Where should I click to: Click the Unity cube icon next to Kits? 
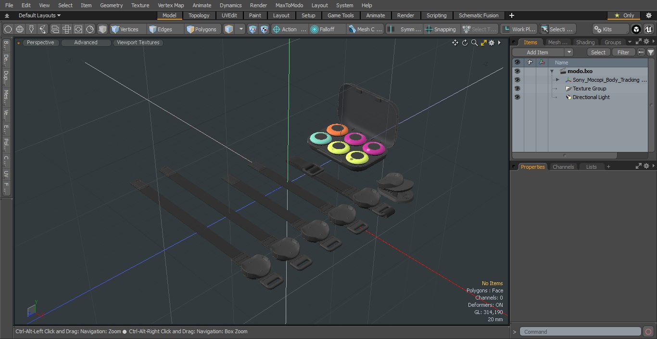coord(636,29)
